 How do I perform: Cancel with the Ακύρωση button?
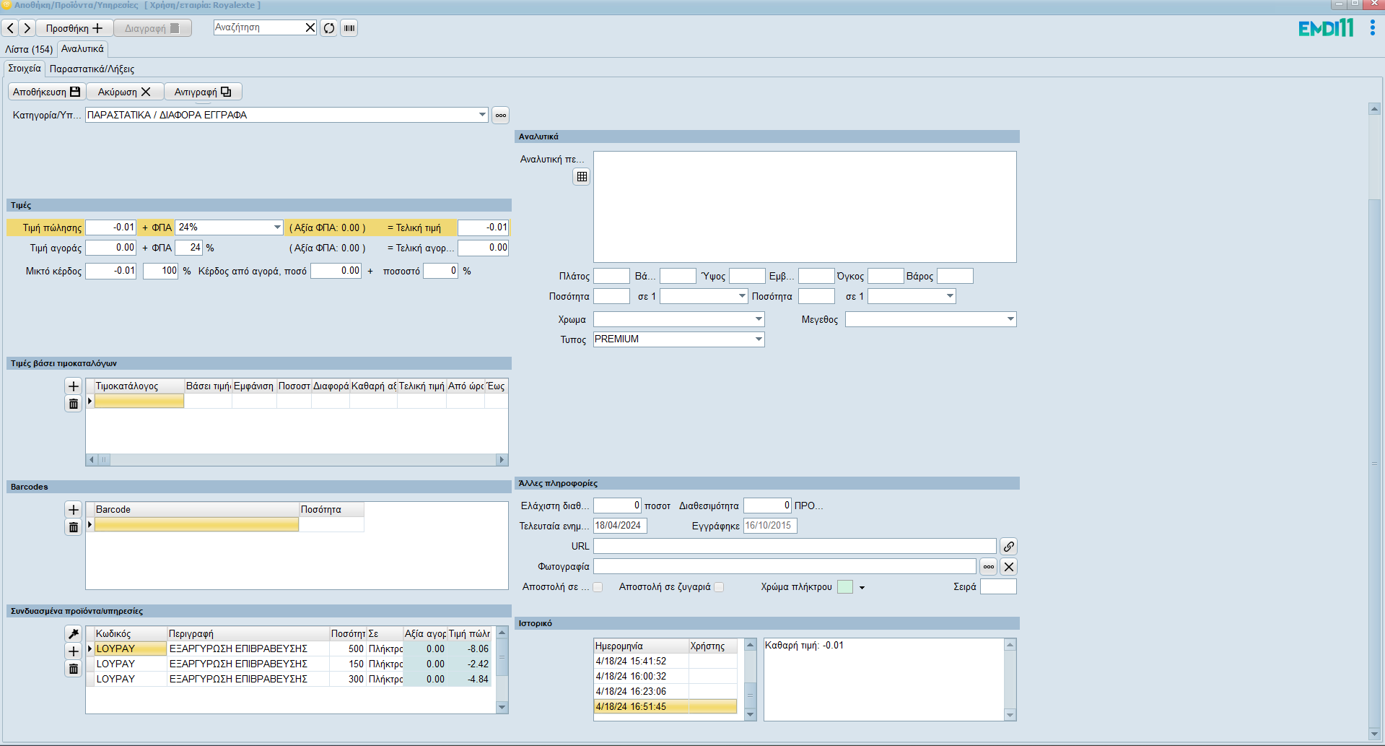pos(125,92)
